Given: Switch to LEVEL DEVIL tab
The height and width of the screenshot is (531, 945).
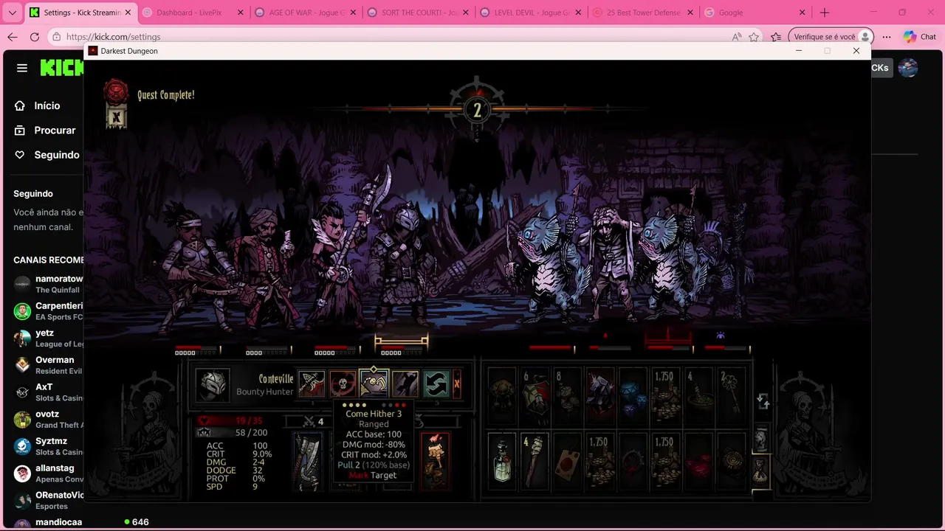Looking at the screenshot, I should [x=531, y=13].
